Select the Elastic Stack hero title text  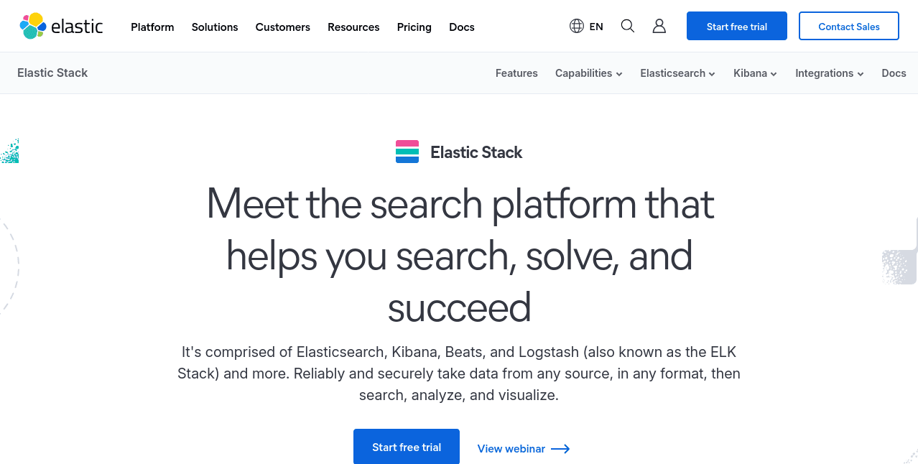476,152
